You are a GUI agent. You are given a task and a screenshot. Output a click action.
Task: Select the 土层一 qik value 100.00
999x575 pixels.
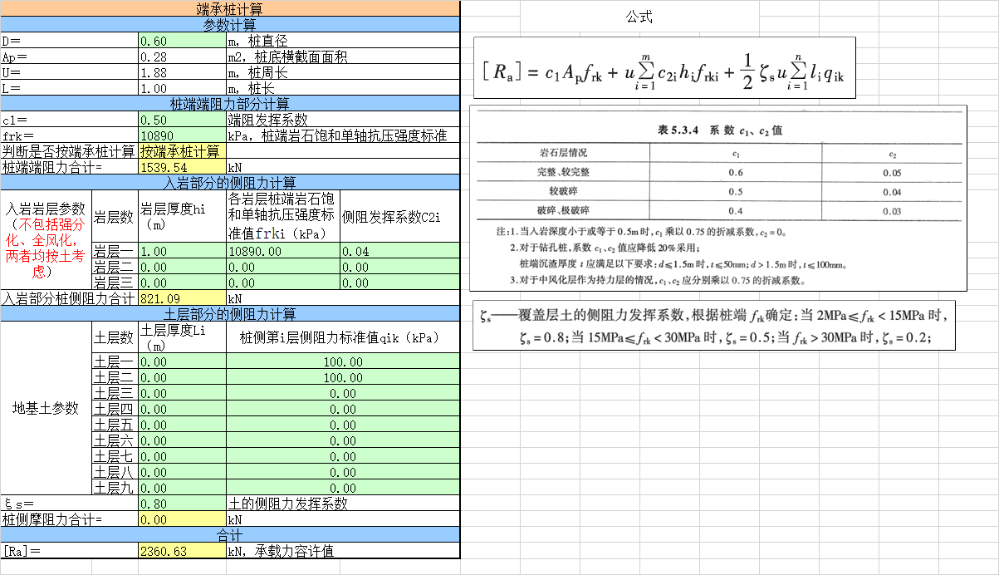click(343, 361)
